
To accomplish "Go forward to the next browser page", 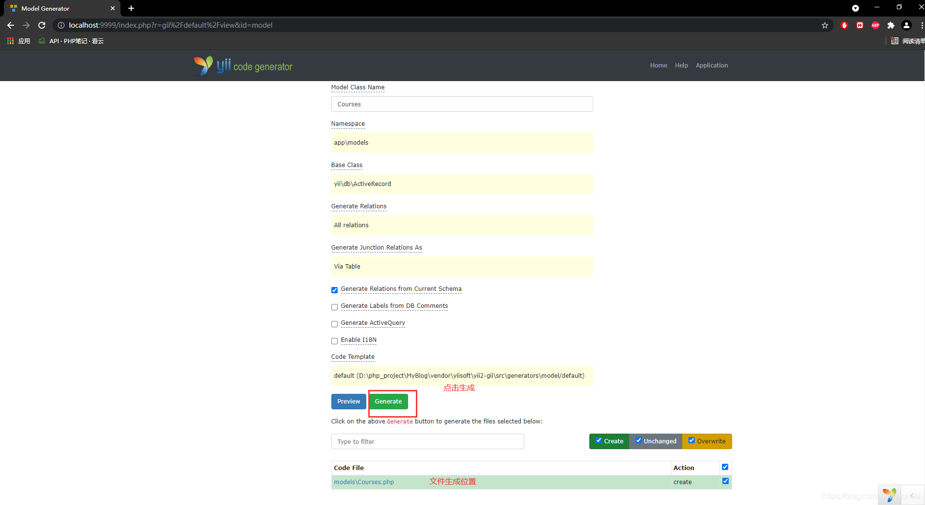I will [26, 25].
